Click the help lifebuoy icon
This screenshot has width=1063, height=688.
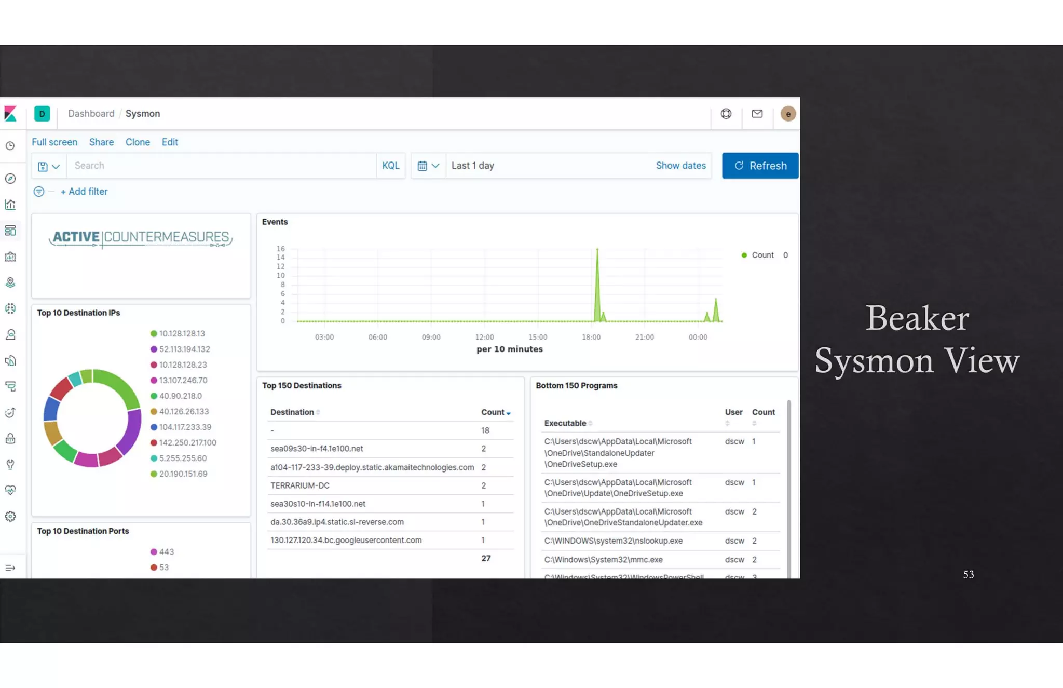[726, 114]
